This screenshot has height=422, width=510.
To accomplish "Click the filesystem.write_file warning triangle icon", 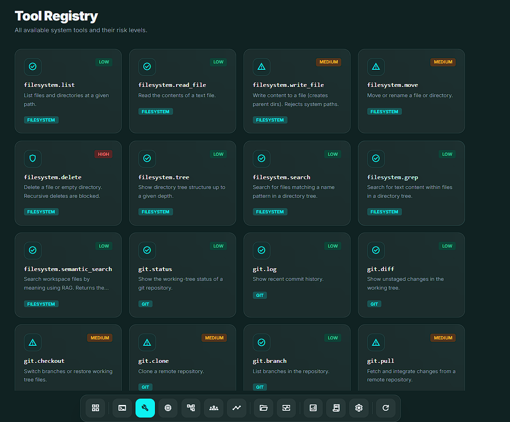I will [x=262, y=66].
